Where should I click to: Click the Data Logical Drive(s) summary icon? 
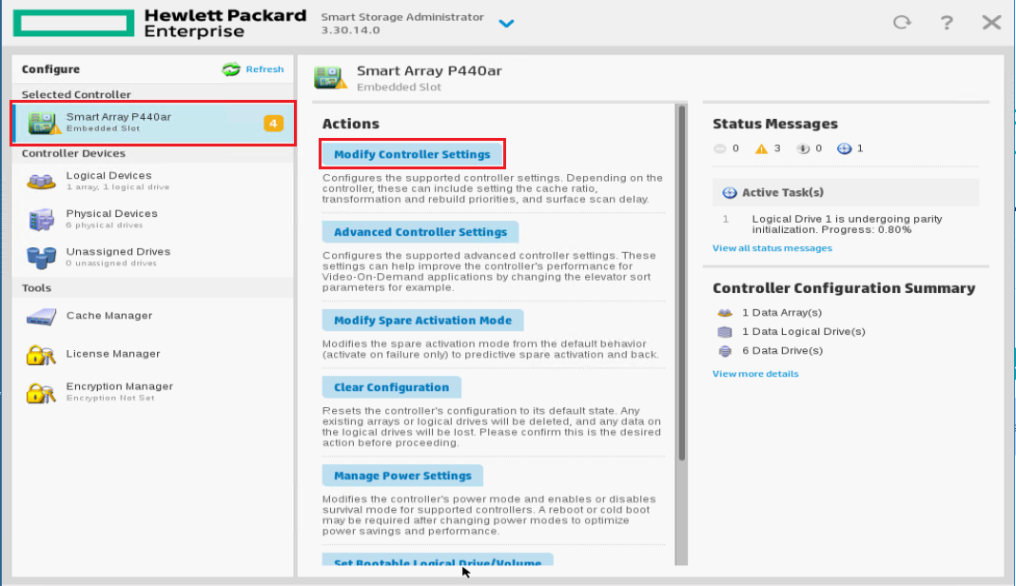click(x=725, y=332)
